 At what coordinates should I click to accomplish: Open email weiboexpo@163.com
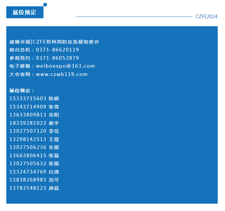[x=65, y=66]
